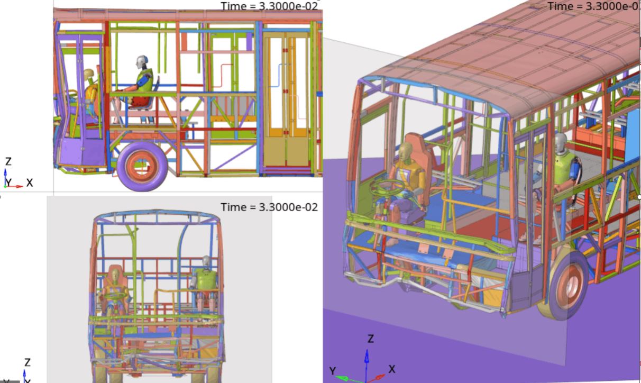Click the time label in the front view

pyautogui.click(x=269, y=207)
